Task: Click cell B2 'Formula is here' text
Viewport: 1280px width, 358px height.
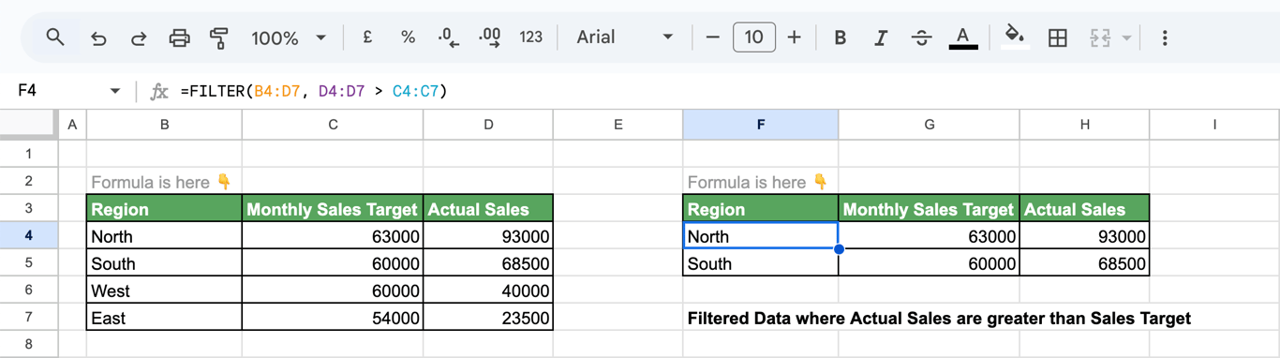Action: pyautogui.click(x=160, y=182)
